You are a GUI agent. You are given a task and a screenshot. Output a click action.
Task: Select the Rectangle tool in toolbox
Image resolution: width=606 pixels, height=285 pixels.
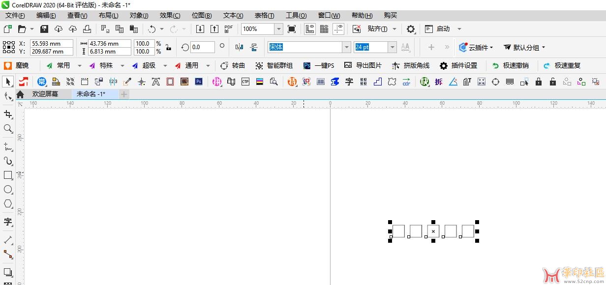tap(8, 175)
